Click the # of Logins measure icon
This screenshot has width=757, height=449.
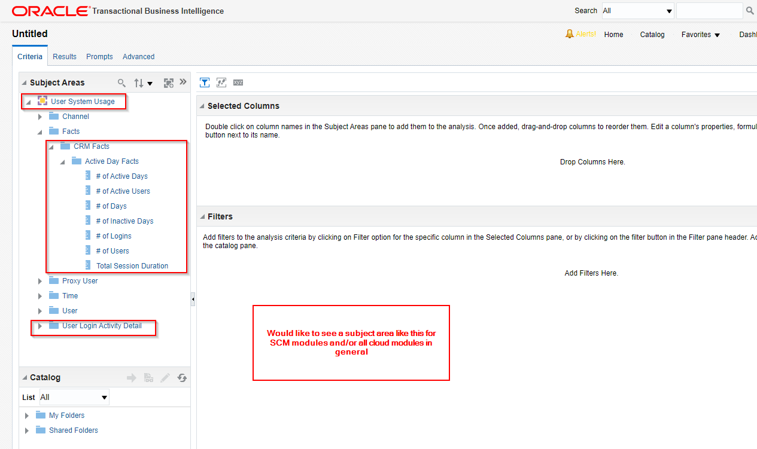88,236
